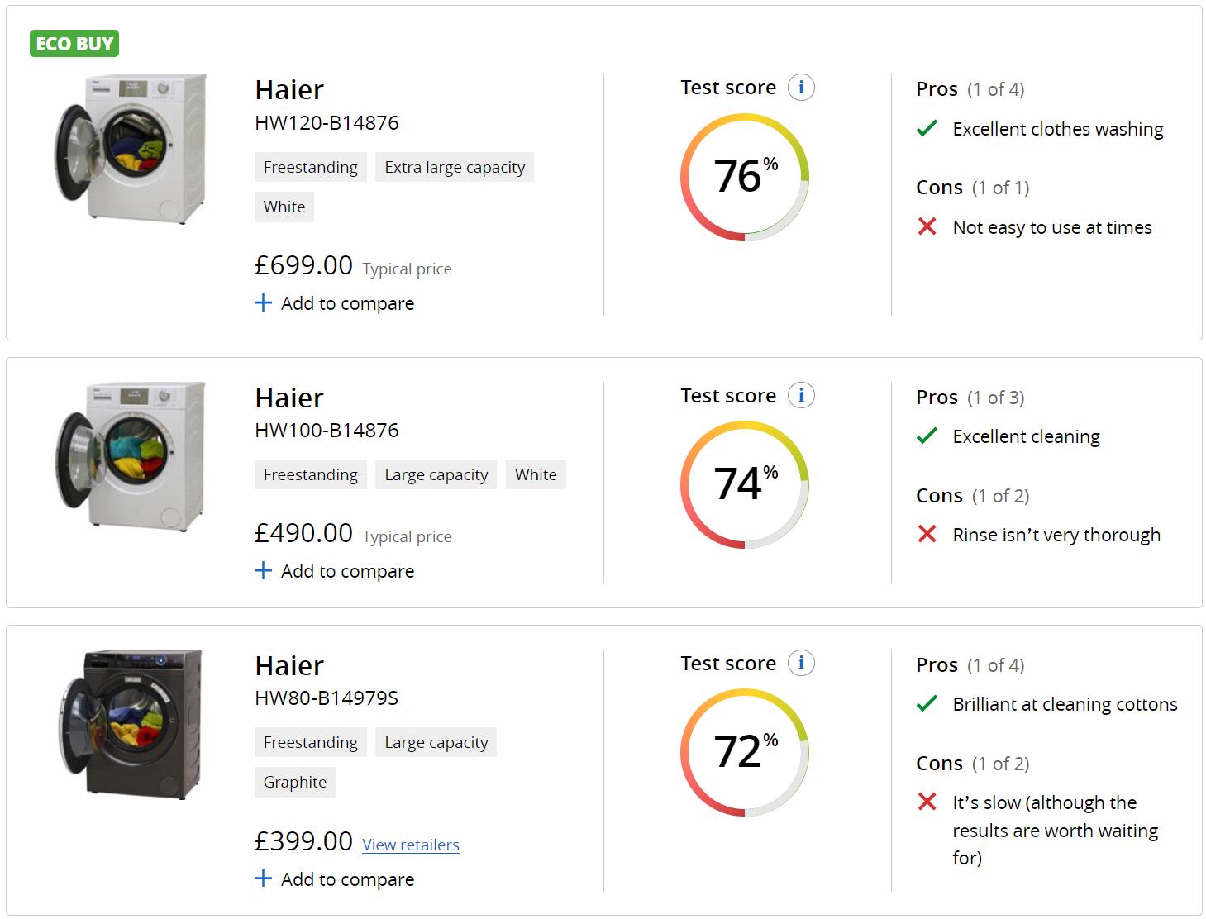Open the Haier HW100-B14876 product title
Viewport: 1206px width, 919px height.
289,398
